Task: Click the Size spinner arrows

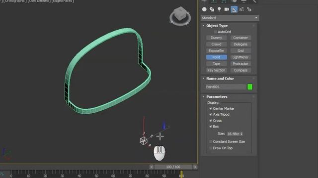Action: pos(241,134)
